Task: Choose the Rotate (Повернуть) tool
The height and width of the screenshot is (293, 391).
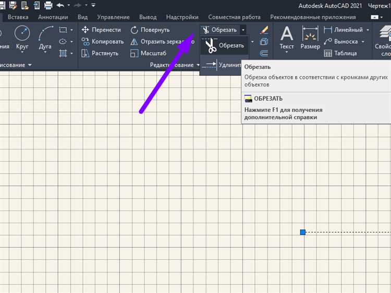Action: point(150,30)
